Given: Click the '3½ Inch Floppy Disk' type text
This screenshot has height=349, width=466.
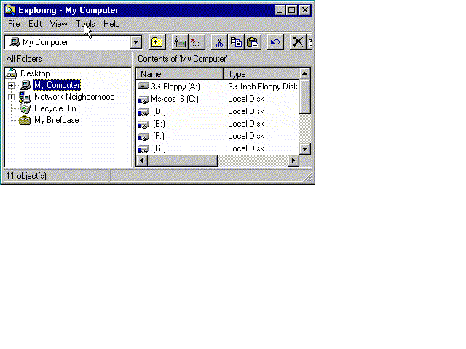Looking at the screenshot, I should (263, 87).
